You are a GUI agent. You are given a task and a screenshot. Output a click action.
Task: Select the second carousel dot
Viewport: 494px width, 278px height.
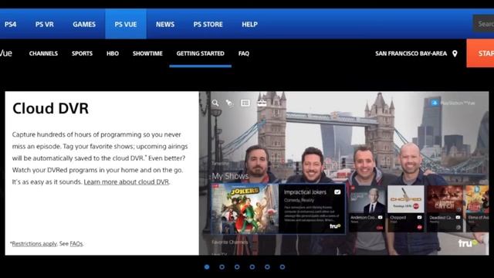(222, 267)
